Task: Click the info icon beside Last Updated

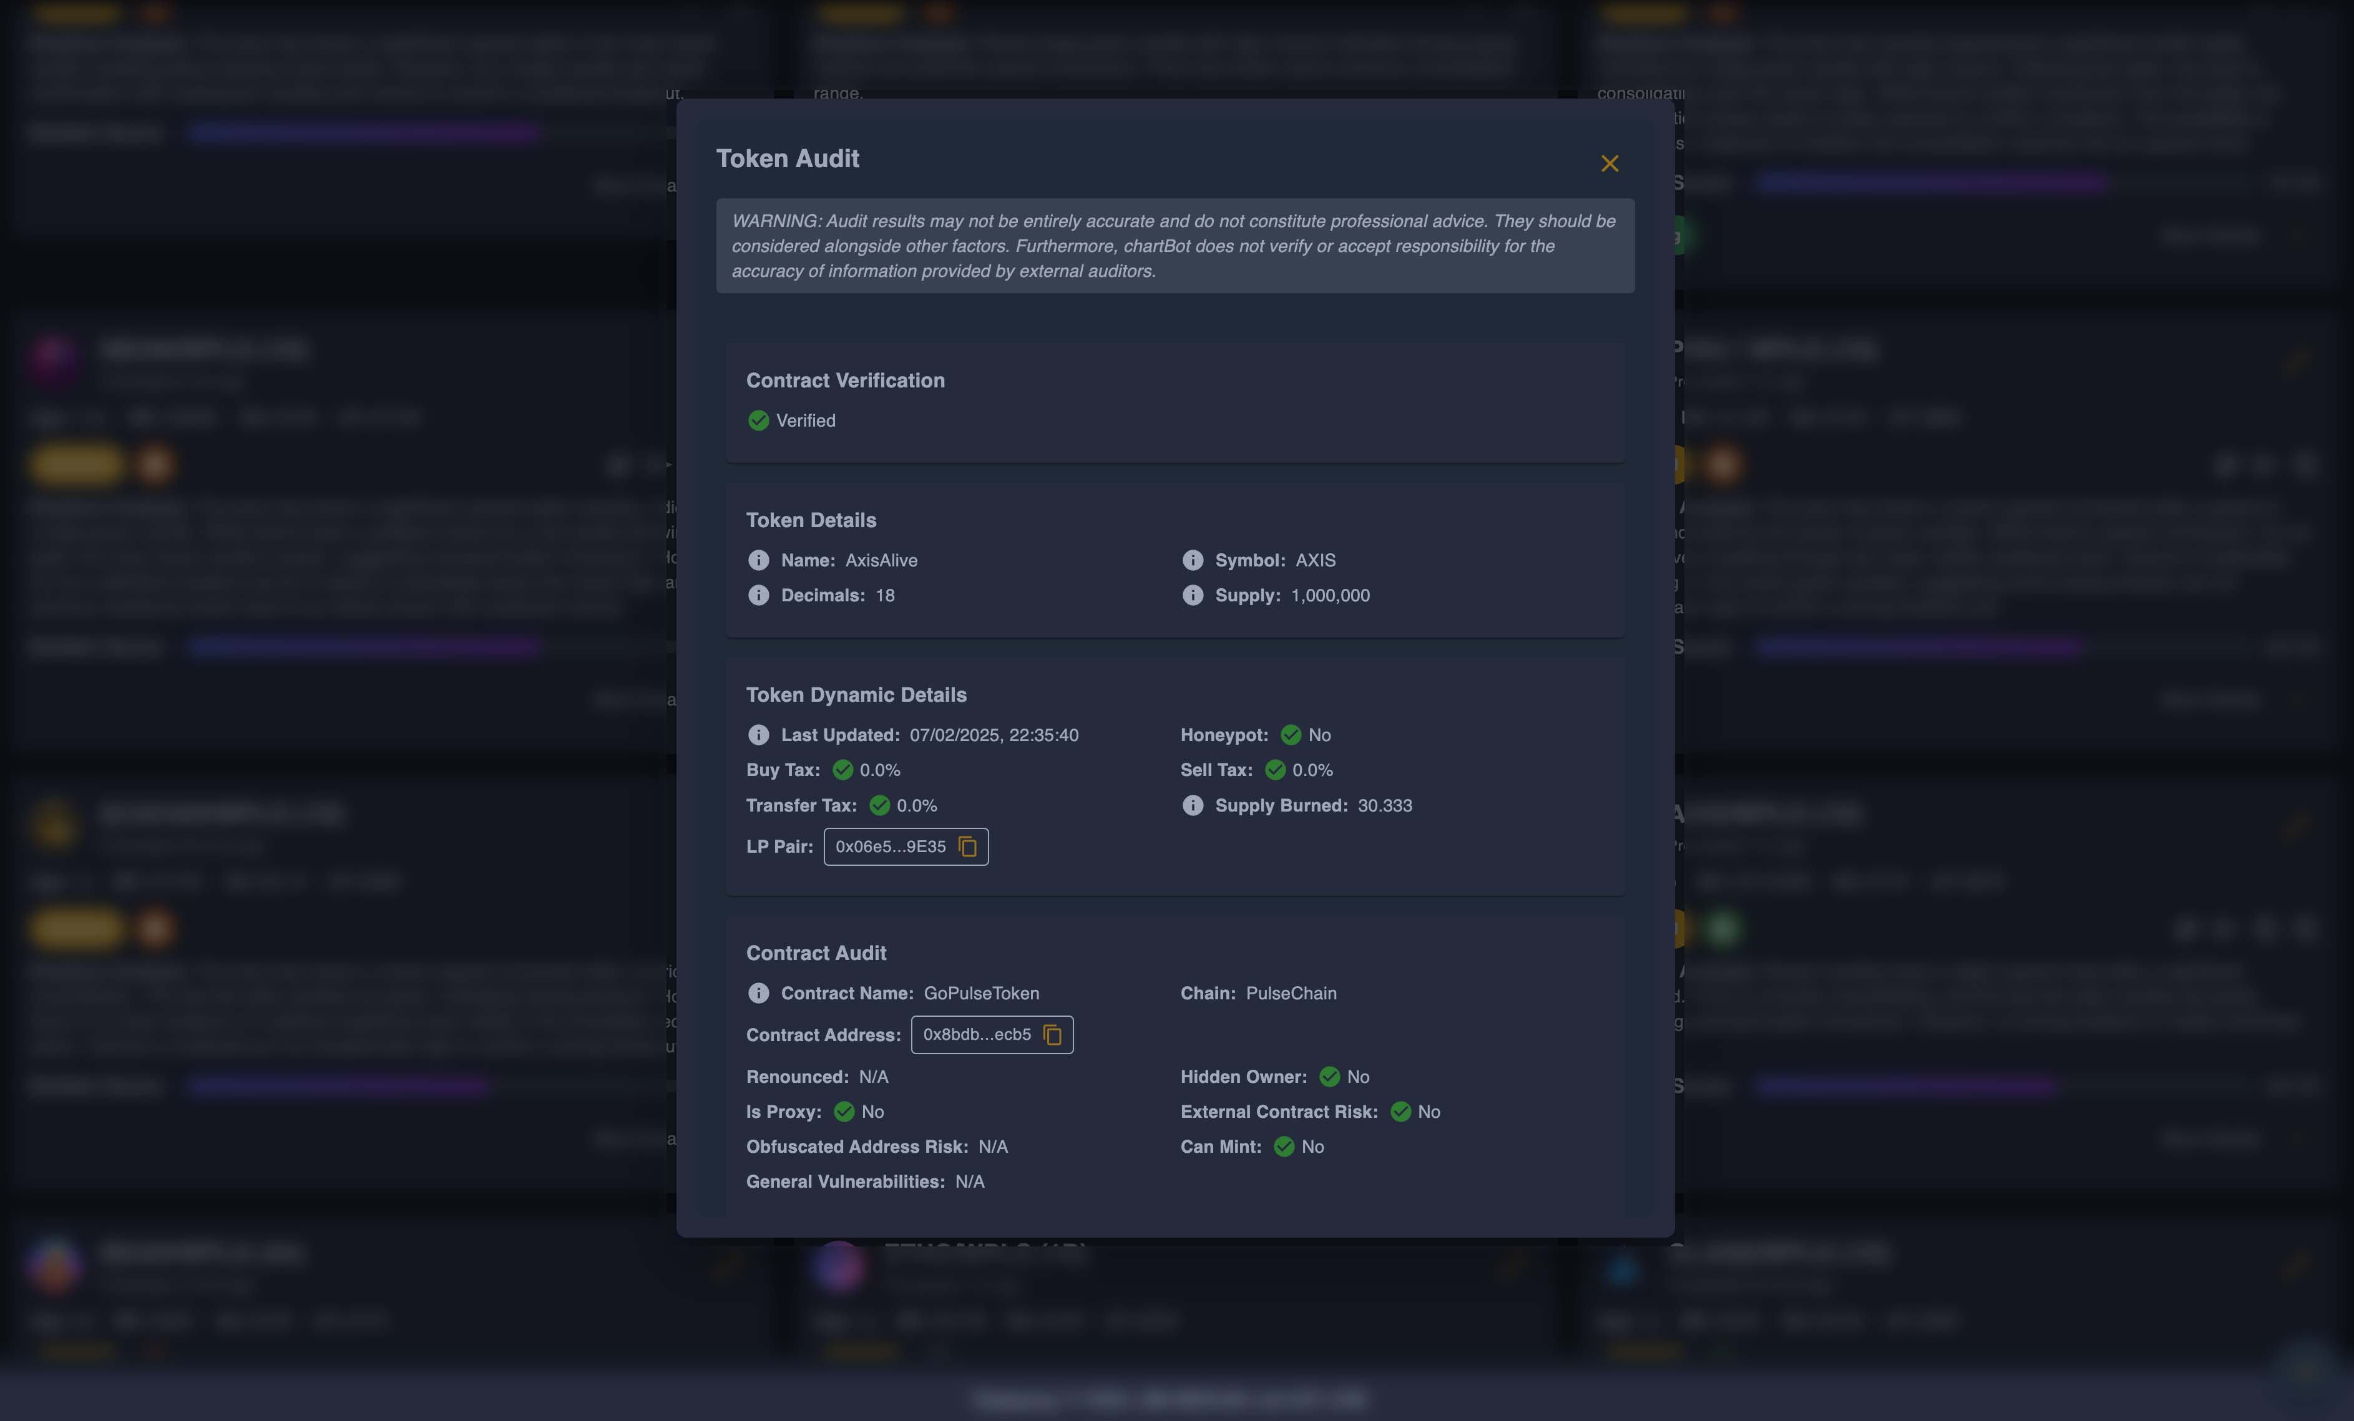Action: click(758, 734)
